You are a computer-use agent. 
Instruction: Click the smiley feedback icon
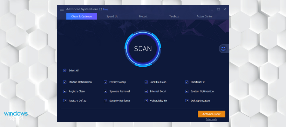click(x=223, y=49)
